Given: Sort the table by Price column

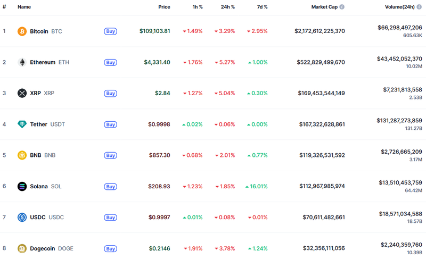Looking at the screenshot, I should (x=164, y=7).
